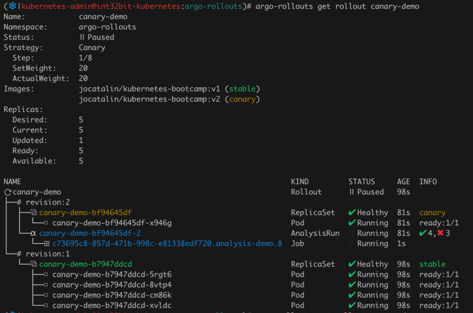
Task: Click the yellow canary label in the INFO column
Action: [x=432, y=213]
